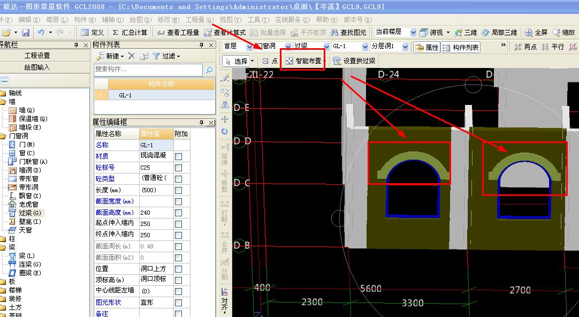Tick the 截面高度 附加 checkbox
This screenshot has width=579, height=317.
(178, 213)
